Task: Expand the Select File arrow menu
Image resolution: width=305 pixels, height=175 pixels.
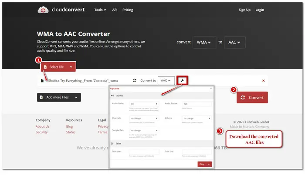Action: 71,67
